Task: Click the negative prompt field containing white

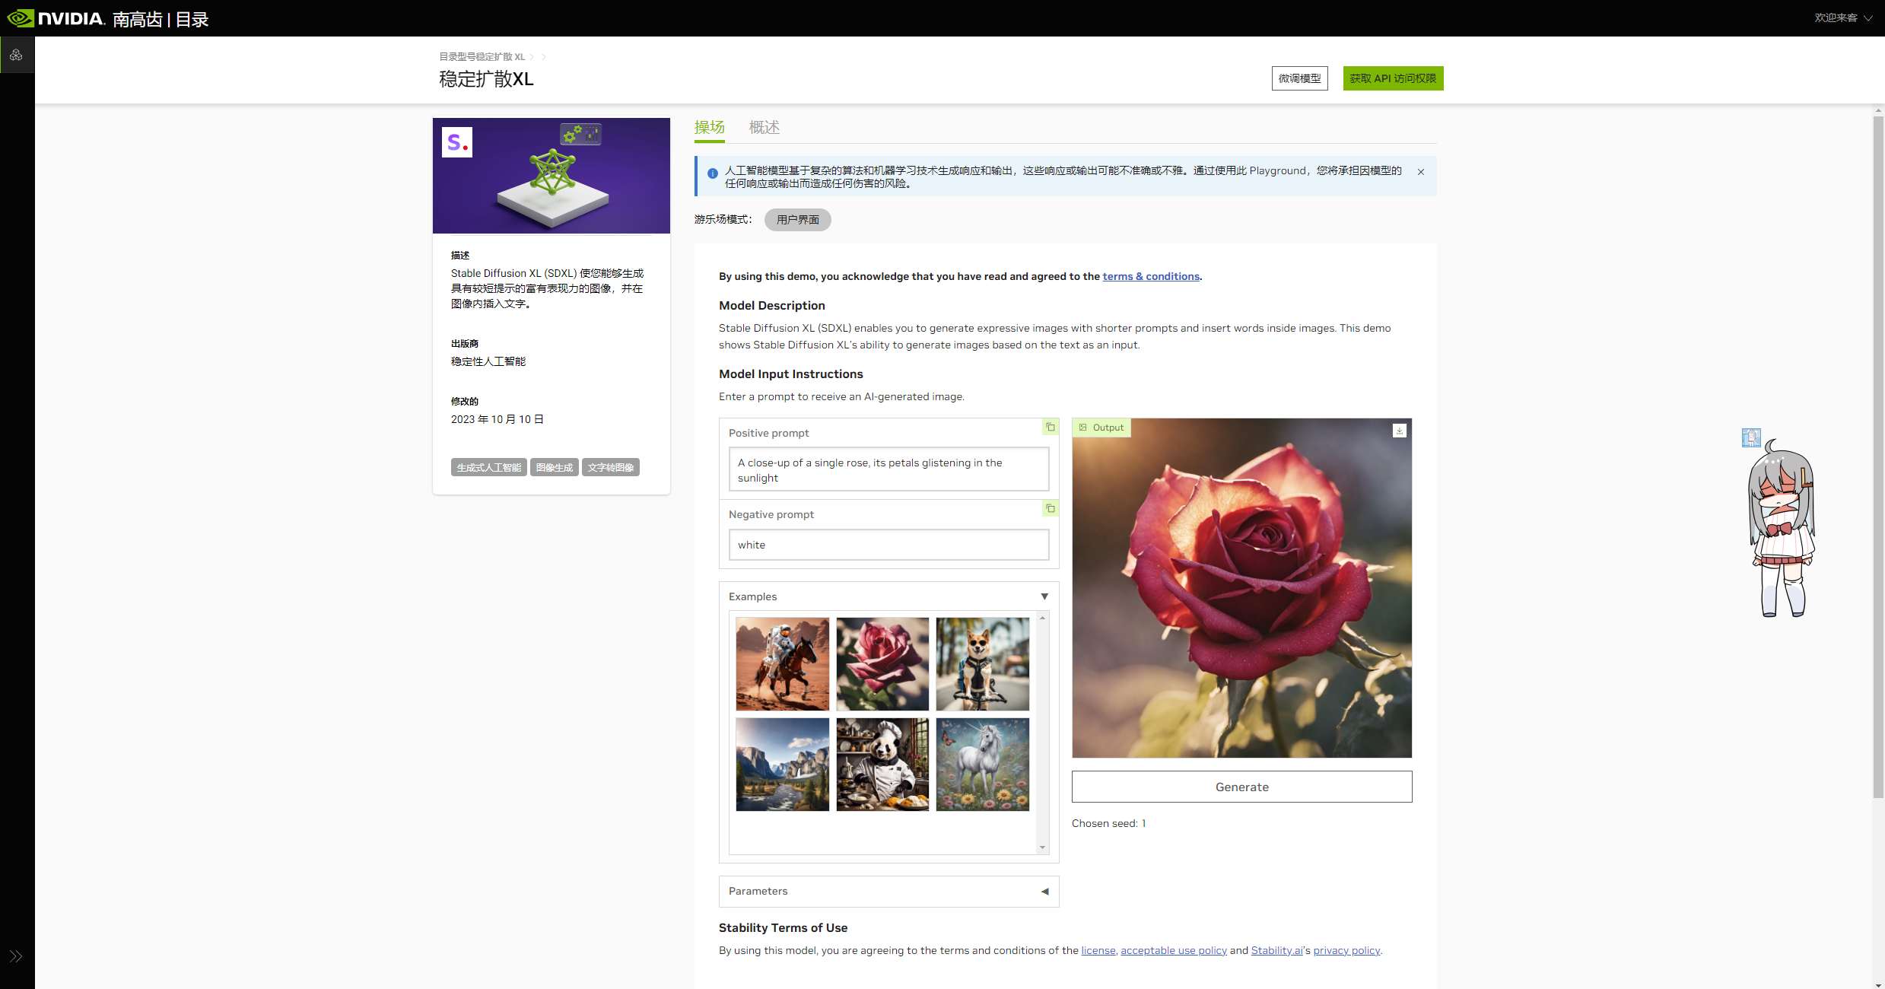Action: (x=888, y=545)
